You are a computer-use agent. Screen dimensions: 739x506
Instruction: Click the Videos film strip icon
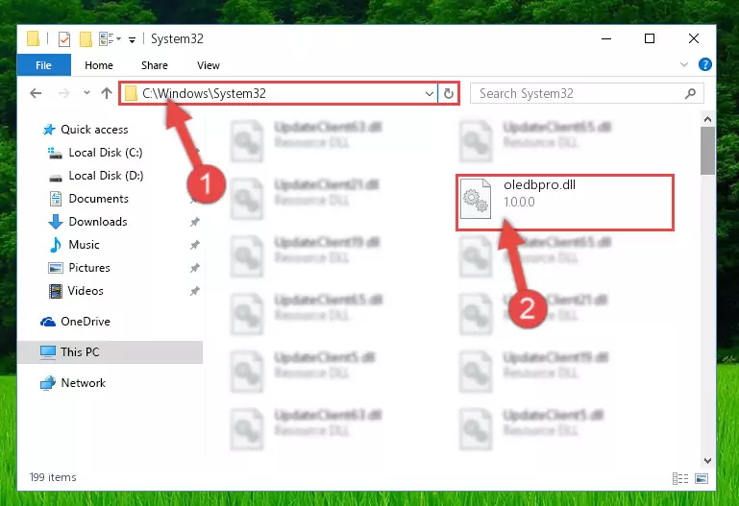[56, 291]
